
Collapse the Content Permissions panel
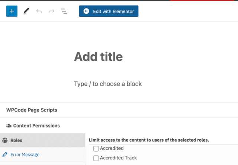point(36,126)
